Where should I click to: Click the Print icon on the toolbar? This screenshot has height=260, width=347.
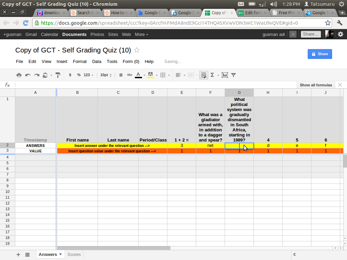coord(19,75)
